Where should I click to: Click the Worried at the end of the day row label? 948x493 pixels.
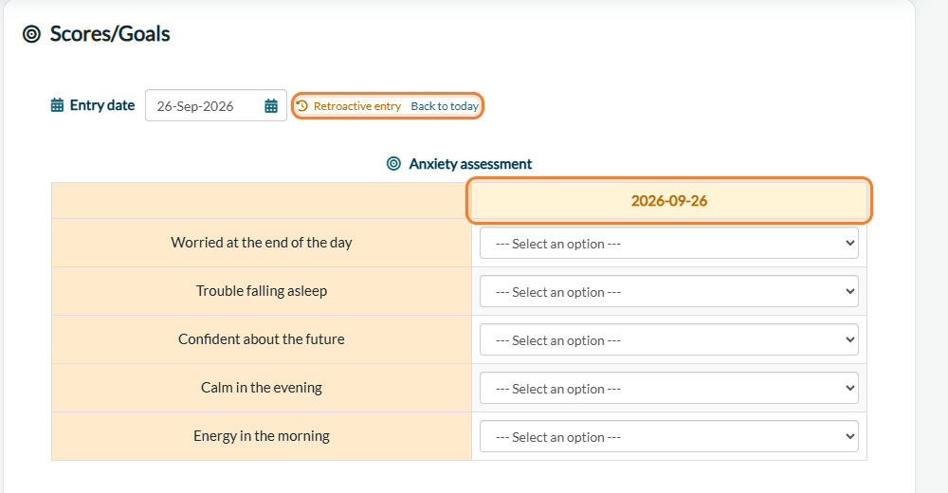tap(262, 243)
